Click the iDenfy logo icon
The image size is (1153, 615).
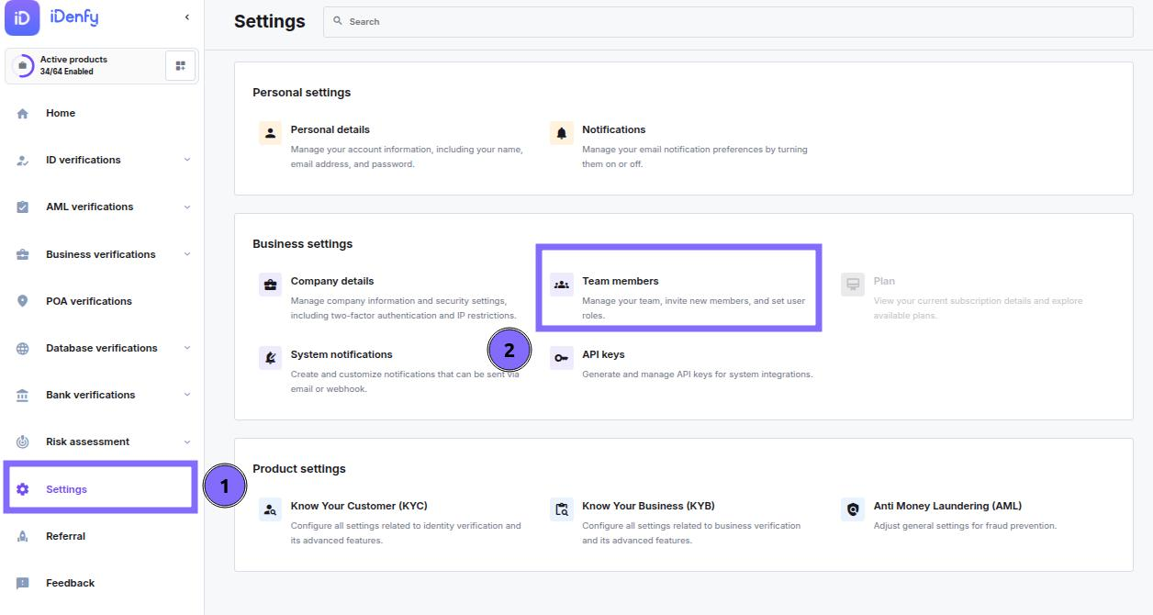click(x=22, y=17)
